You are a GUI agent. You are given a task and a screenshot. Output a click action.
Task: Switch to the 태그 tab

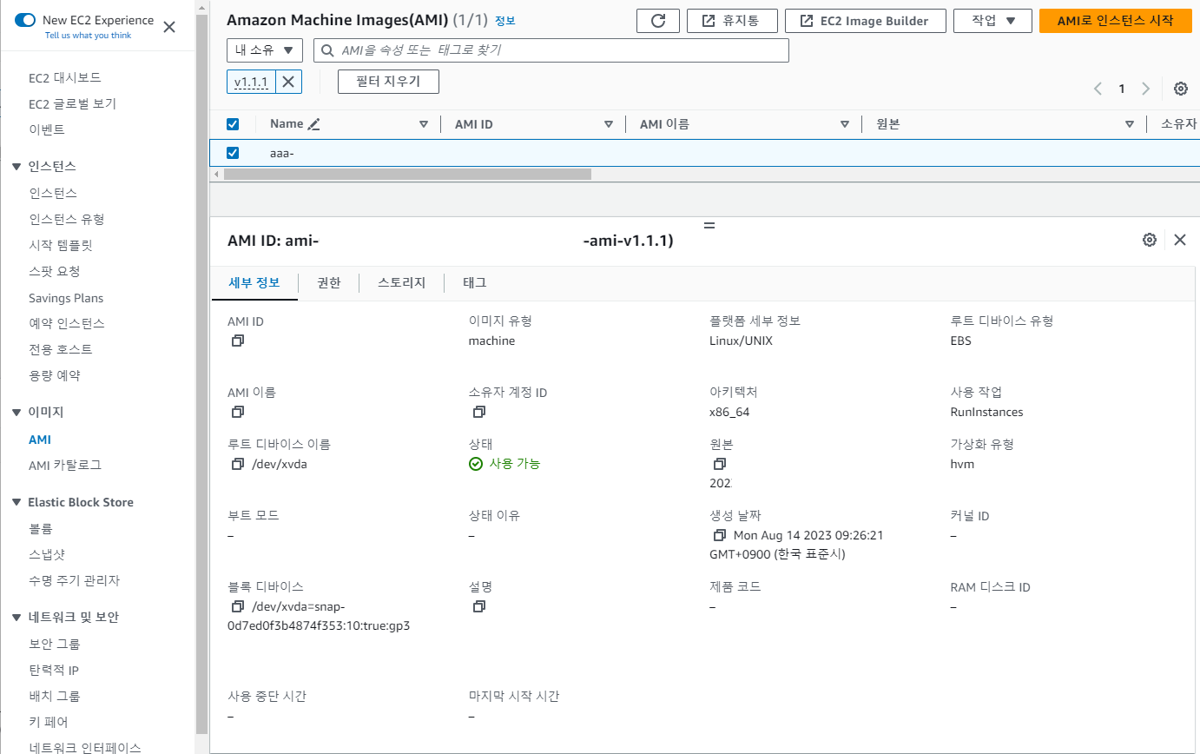[475, 283]
